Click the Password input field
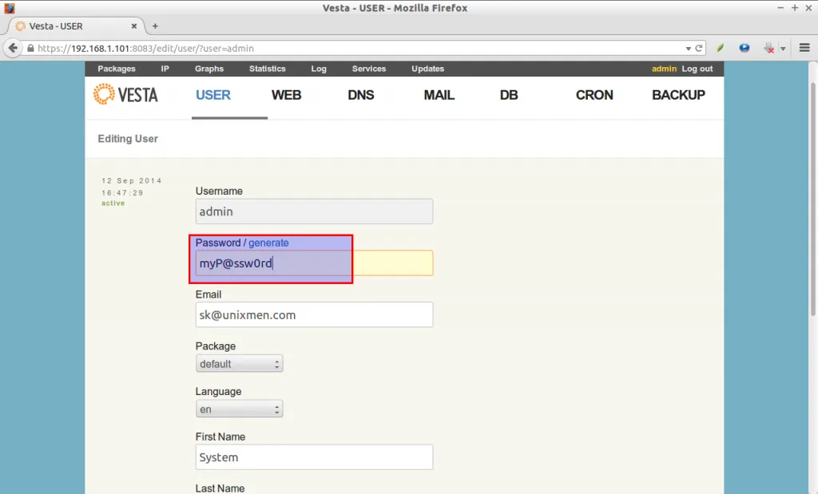Image resolution: width=818 pixels, height=494 pixels. pos(314,263)
